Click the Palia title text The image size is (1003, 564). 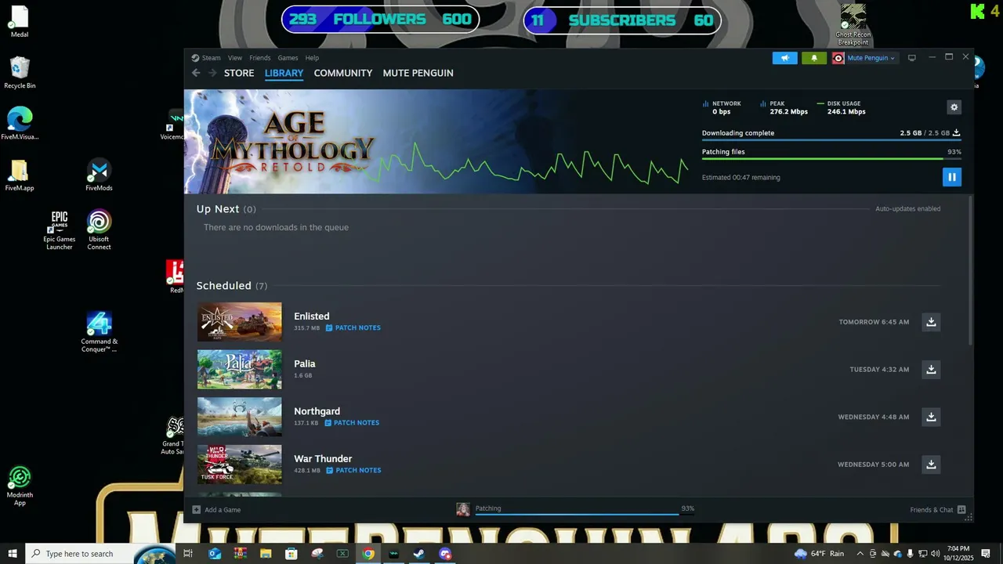[305, 363]
